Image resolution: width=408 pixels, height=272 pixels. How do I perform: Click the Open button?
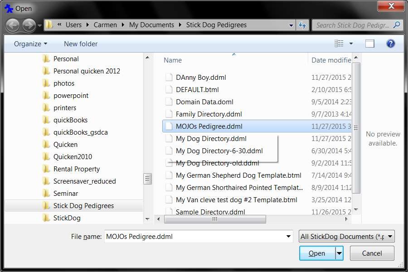coord(316,253)
